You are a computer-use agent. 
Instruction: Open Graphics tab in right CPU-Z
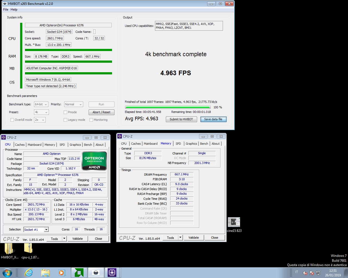pyautogui.click(x=191, y=144)
